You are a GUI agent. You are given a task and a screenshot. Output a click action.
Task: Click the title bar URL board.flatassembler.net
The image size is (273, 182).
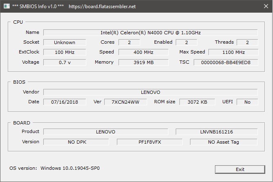point(102,7)
